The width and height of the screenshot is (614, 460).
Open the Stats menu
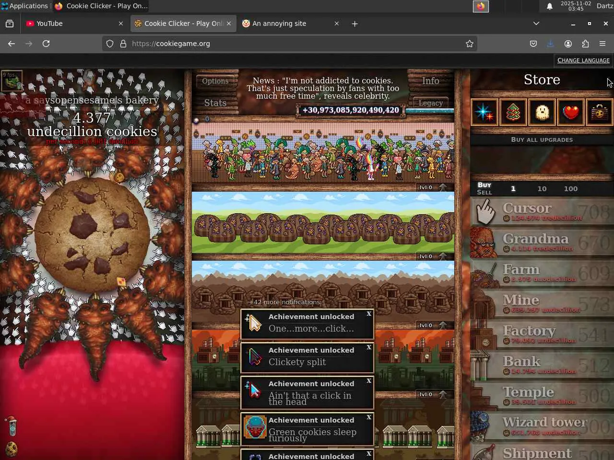pyautogui.click(x=215, y=103)
